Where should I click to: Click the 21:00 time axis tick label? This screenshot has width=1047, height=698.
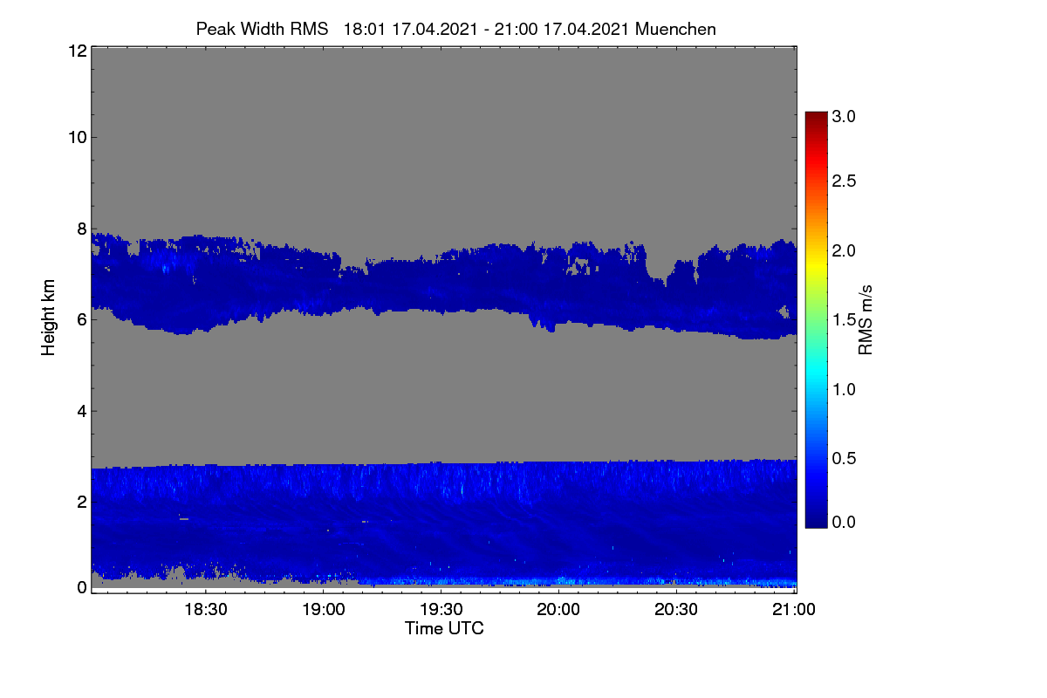(x=794, y=610)
